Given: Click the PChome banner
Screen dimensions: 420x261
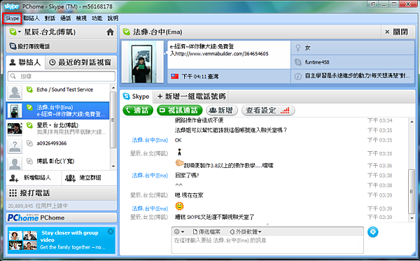Looking at the screenshot, I should pos(62,218).
